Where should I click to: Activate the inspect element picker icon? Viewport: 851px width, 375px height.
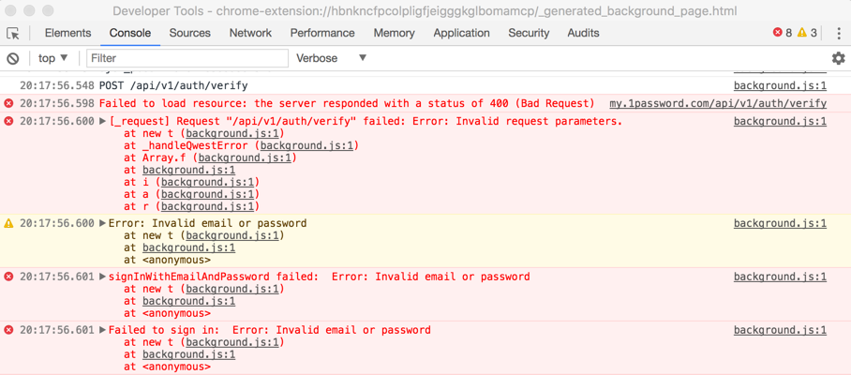tap(13, 33)
